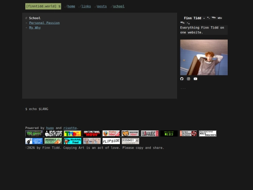Click the I Support Right to Repair badge

pyautogui.click(x=34, y=141)
